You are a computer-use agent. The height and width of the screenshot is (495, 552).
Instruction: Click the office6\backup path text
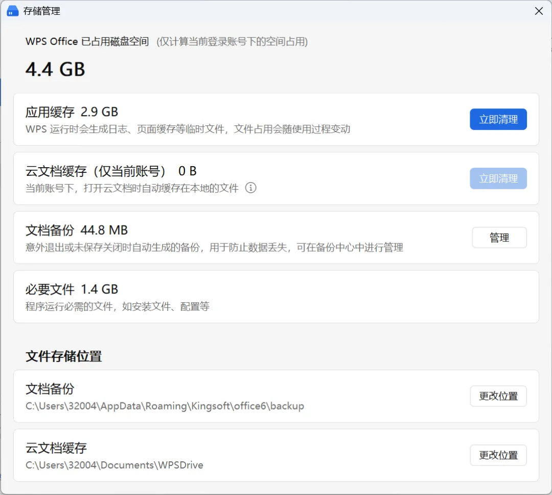click(165, 406)
